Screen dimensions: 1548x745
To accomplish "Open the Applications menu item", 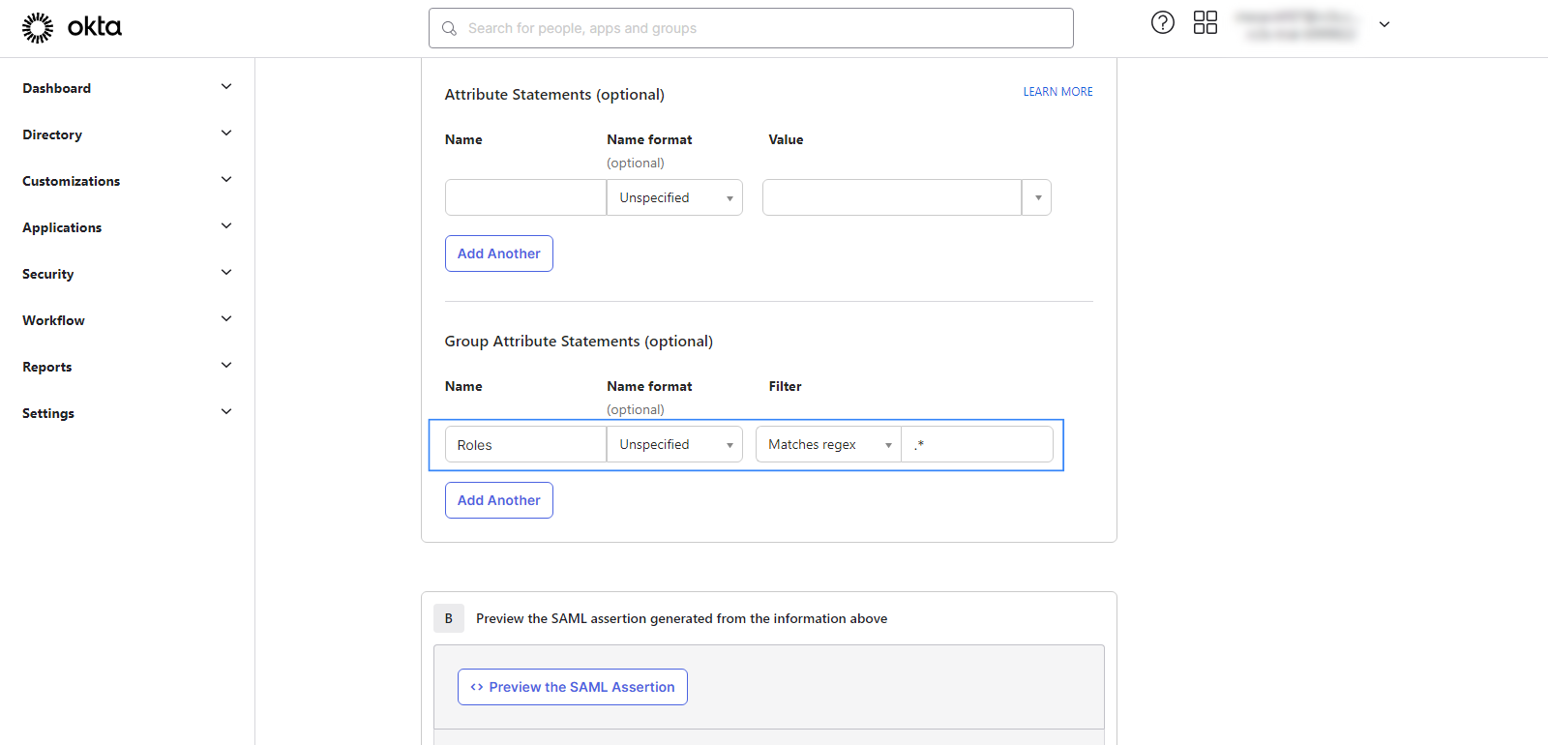I will [62, 227].
